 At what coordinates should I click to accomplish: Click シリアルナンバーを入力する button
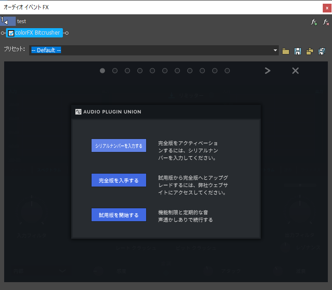pos(119,145)
